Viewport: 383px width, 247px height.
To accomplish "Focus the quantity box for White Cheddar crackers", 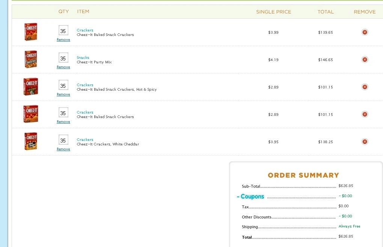I will pos(63,140).
